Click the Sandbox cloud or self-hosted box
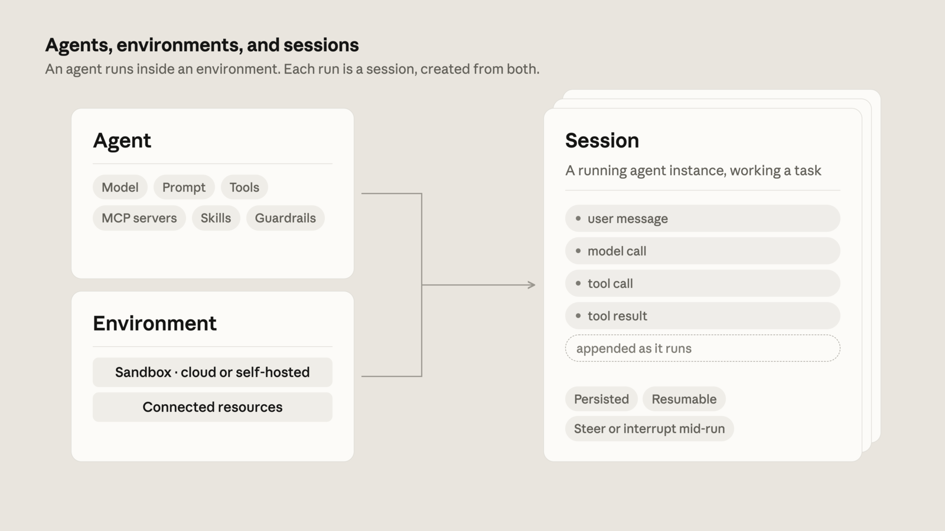Viewport: 945px width, 531px height. pos(213,372)
